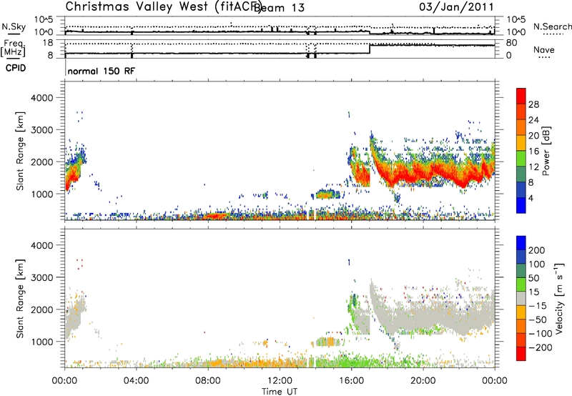
Task: Click the red bottom of the velocity colorbar
Action: [521, 354]
